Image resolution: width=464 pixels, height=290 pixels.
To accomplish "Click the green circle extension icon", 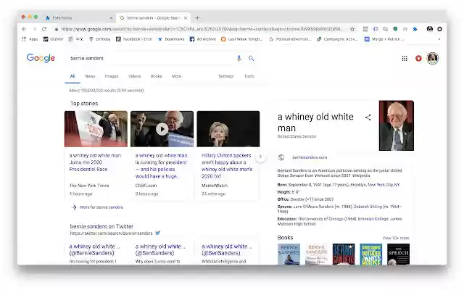I will pos(395,29).
